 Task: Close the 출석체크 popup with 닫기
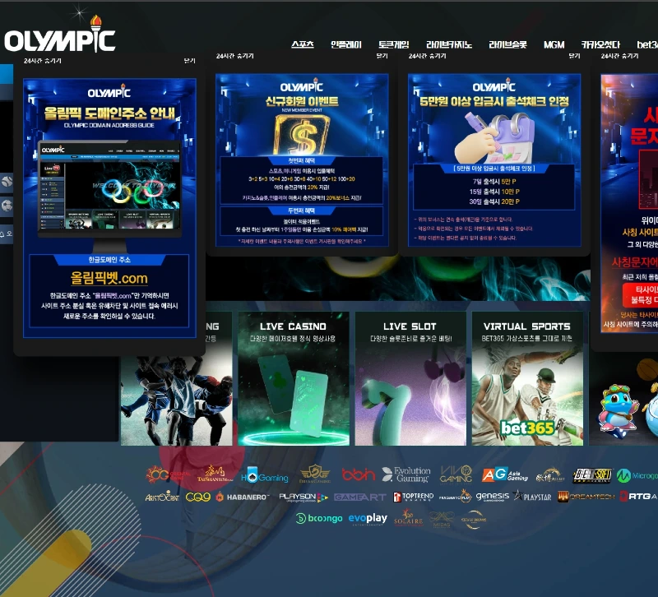click(574, 56)
